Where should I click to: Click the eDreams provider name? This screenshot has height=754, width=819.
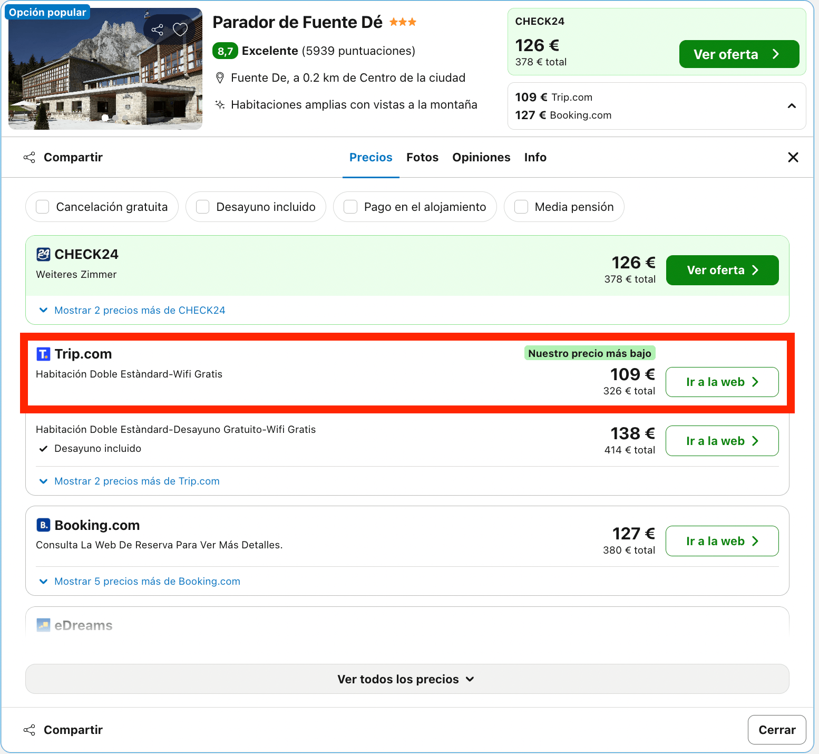tap(83, 625)
